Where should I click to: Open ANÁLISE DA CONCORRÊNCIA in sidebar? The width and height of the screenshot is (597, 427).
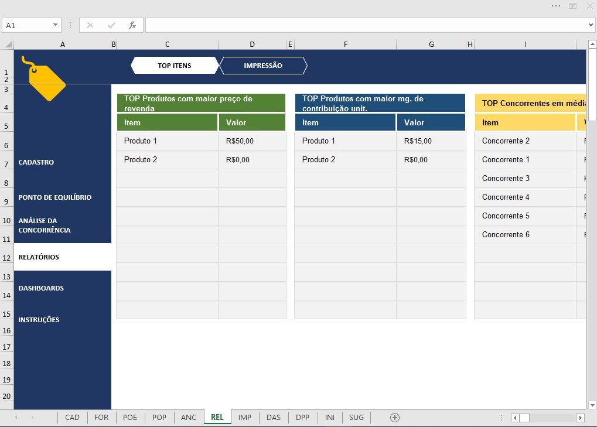(45, 226)
